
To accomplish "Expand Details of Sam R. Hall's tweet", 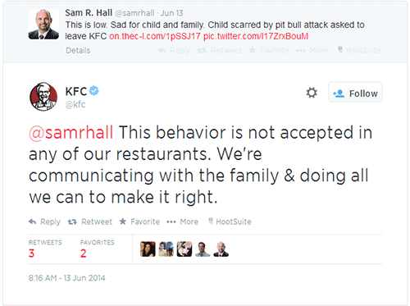I will point(78,51).
